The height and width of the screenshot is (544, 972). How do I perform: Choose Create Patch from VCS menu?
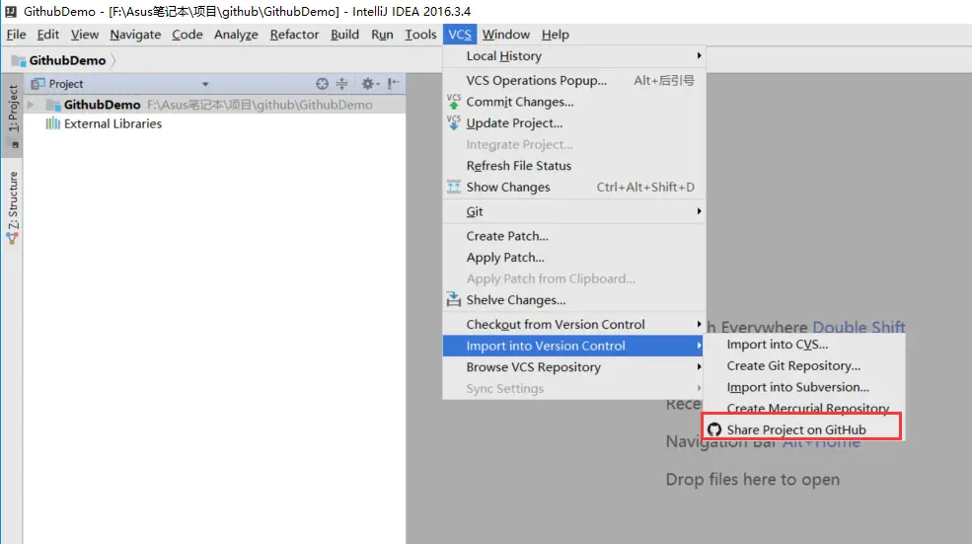point(574,236)
